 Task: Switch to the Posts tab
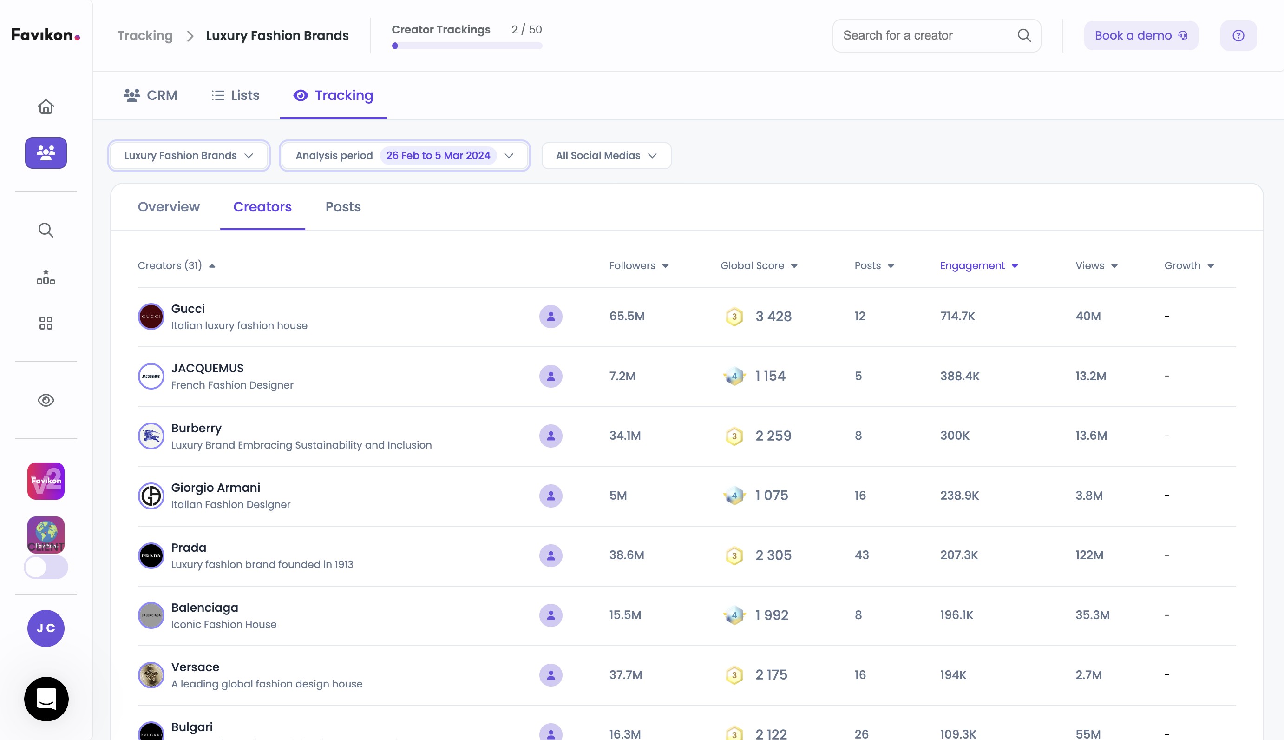[x=343, y=207]
